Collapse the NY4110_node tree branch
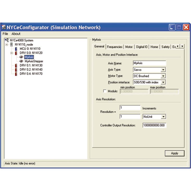This screenshot has height=191, width=191. pos(7,44)
